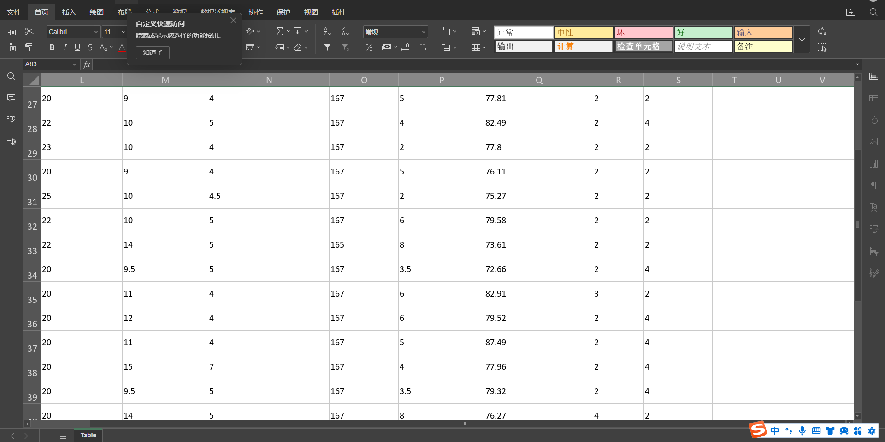This screenshot has width=885, height=442.
Task: Open the Comments panel in left sidebar
Action: [12, 98]
